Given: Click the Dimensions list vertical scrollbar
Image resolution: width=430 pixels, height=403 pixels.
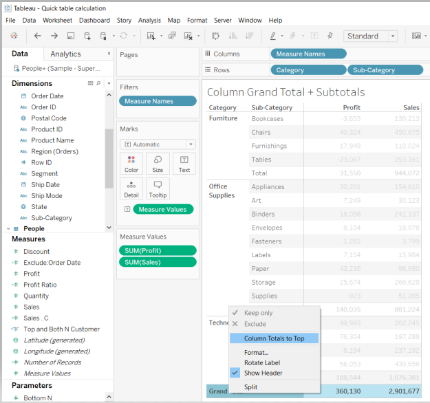Looking at the screenshot, I should click(109, 158).
